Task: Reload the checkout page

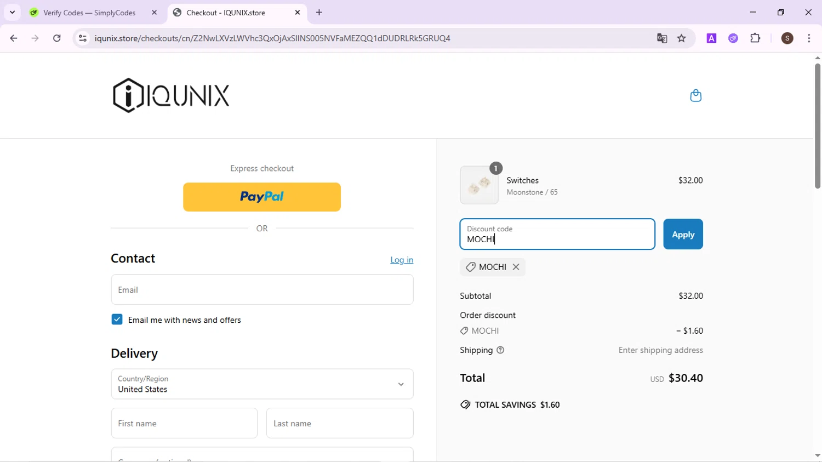Action: point(57,38)
